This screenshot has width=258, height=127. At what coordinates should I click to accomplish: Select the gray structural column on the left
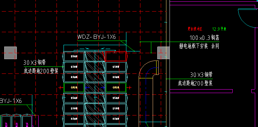pos(11,53)
